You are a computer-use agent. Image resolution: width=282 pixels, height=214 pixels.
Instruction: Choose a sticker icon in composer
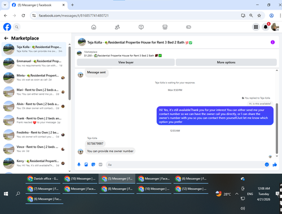93,164
